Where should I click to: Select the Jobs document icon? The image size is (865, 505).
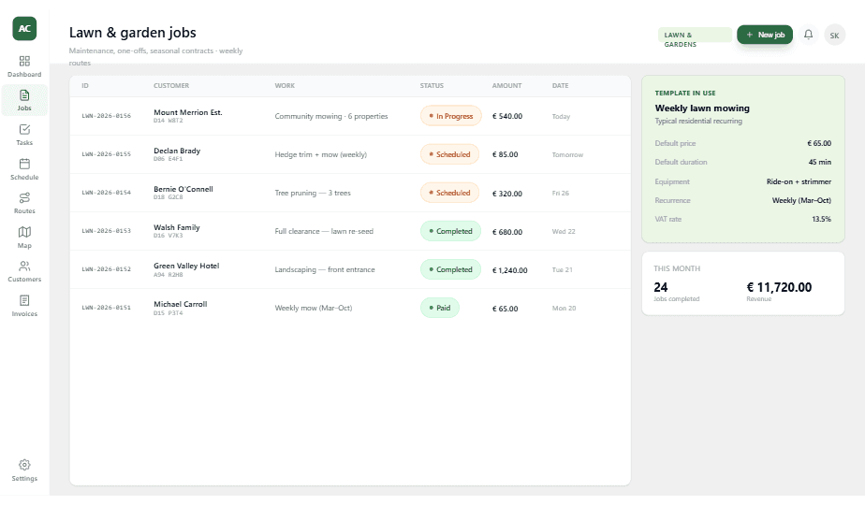[24, 94]
